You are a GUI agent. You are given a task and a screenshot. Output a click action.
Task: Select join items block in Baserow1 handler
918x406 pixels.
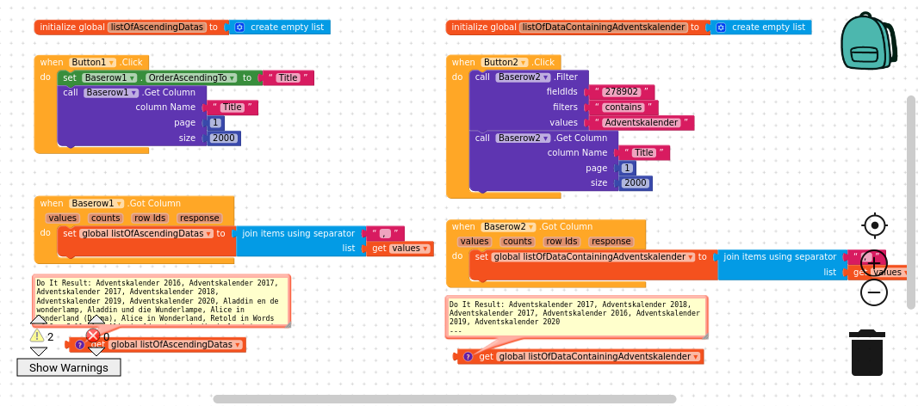click(x=300, y=241)
